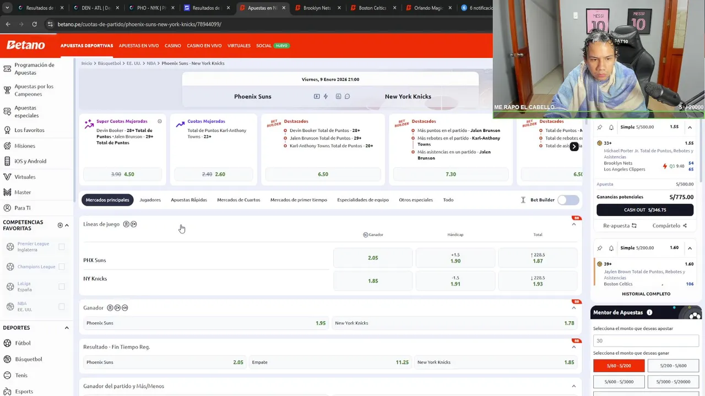Pick NY Knicks handicap -1.5 at 1.91
This screenshot has width=705, height=396.
point(455,281)
